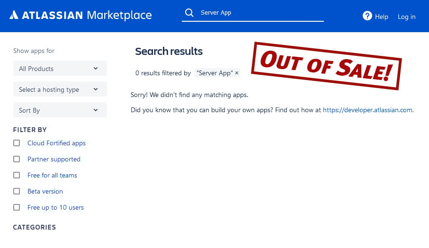Screen dimensions: 429x248
Task: Toggle the Partner supported checkbox
Action: (x=17, y=159)
